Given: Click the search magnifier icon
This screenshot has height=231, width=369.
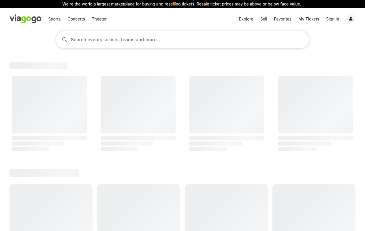Looking at the screenshot, I should pos(65,40).
